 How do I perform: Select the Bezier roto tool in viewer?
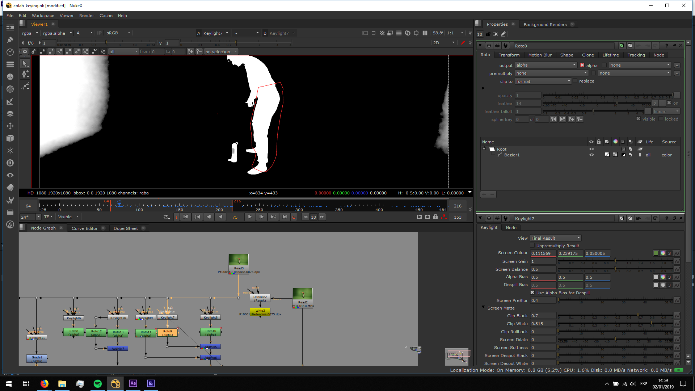(x=25, y=74)
